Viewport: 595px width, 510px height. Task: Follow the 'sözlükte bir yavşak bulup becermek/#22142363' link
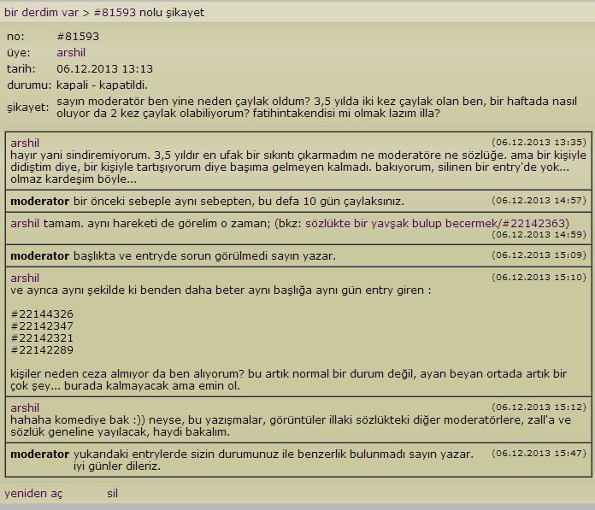(435, 223)
